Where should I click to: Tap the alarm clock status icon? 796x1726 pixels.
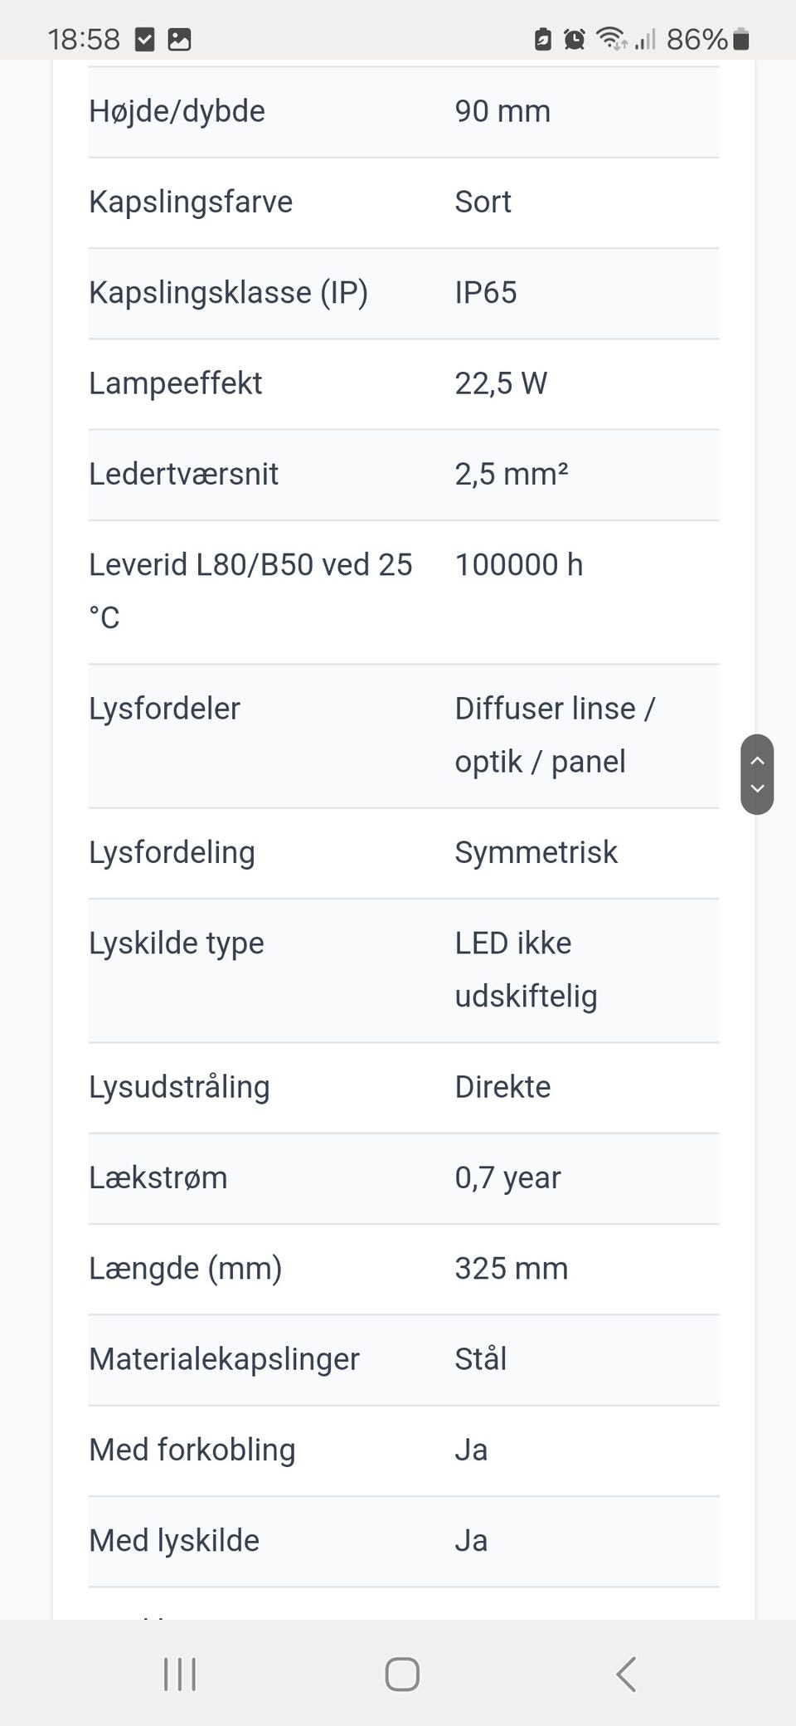[574, 39]
